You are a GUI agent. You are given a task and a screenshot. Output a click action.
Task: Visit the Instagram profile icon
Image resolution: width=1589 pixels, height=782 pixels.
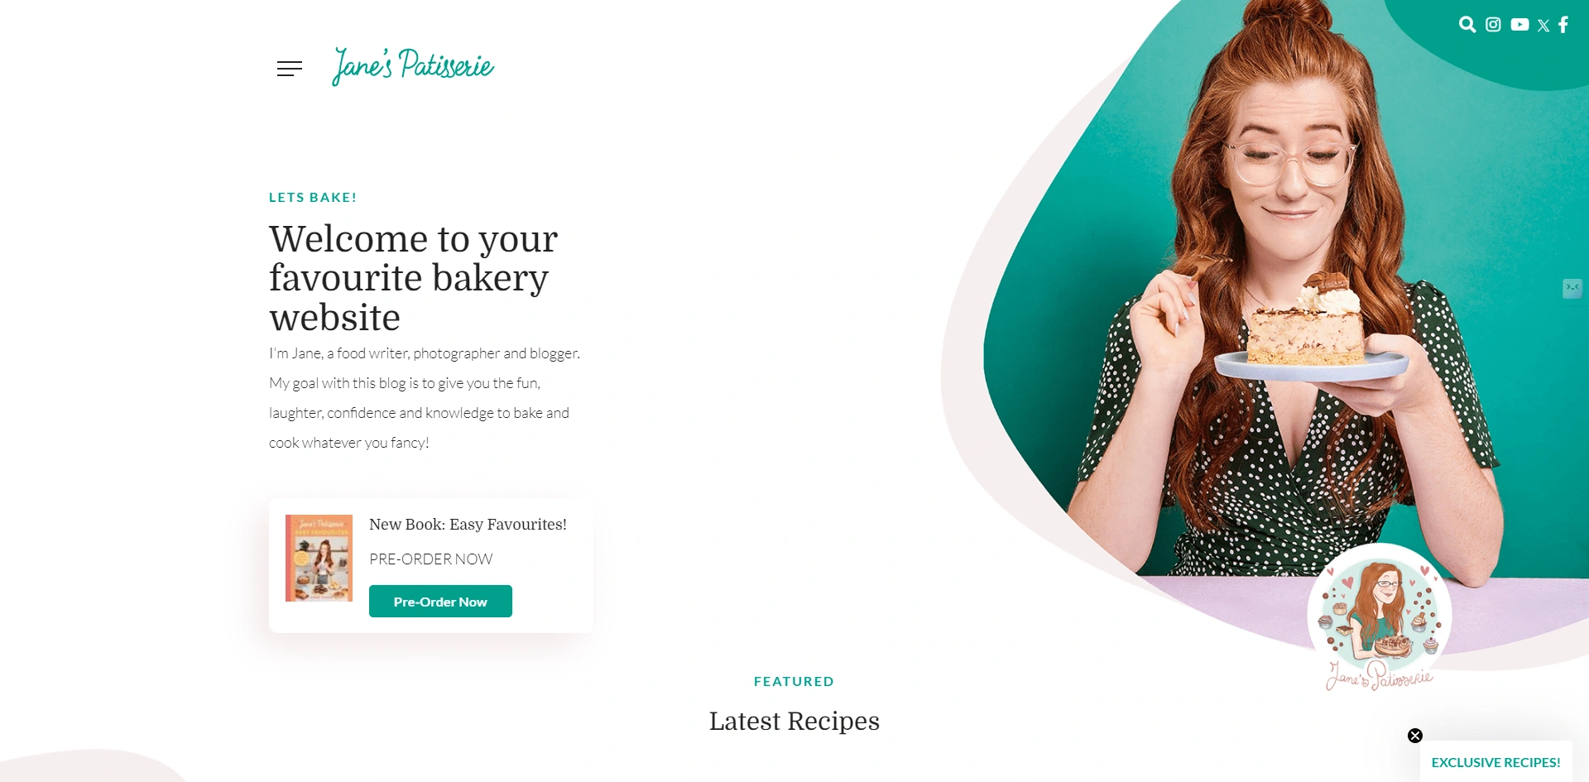point(1493,25)
